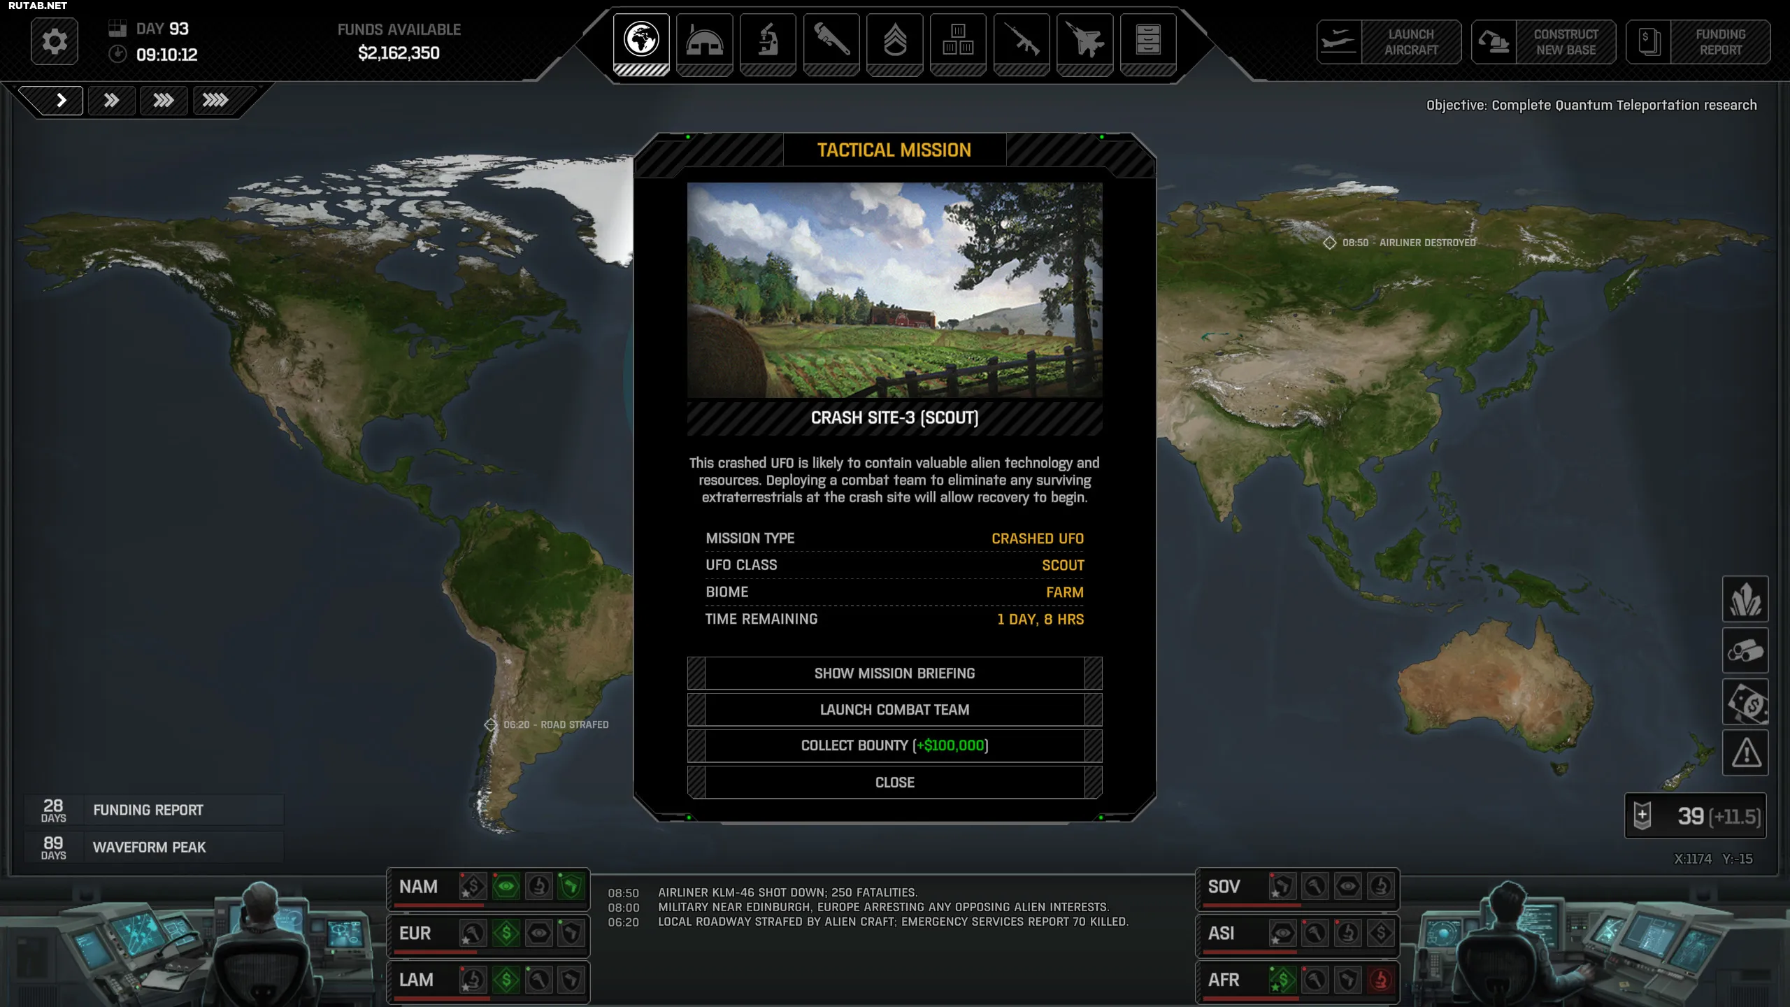
Task: Open the soldier equipment rifle tab
Action: click(x=1021, y=41)
